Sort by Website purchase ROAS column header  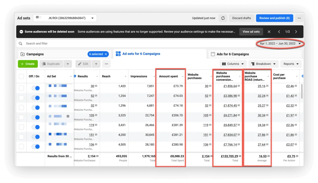[254, 76]
